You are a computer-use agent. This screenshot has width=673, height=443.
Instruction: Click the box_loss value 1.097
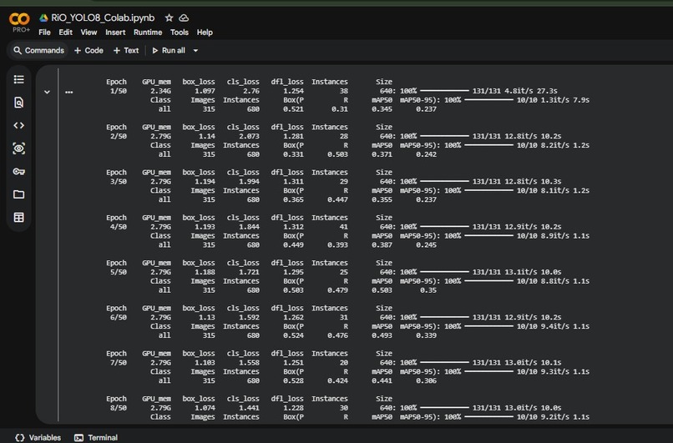coord(205,91)
